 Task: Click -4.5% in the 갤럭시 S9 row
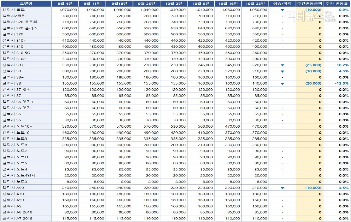click(343, 71)
